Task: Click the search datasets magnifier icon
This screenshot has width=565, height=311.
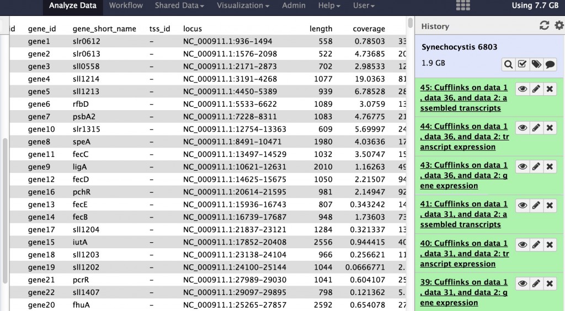Action: point(508,64)
